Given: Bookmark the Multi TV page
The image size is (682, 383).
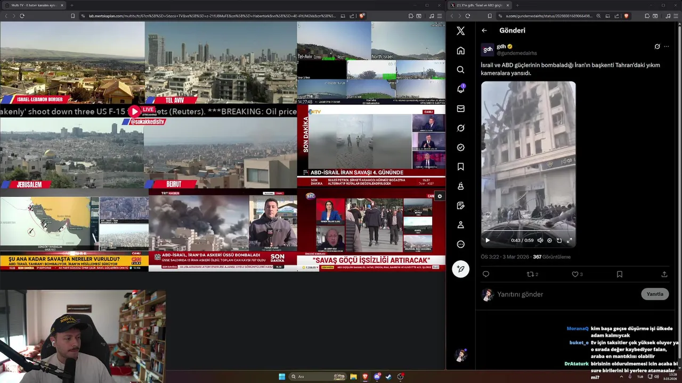Looking at the screenshot, I should (x=72, y=16).
